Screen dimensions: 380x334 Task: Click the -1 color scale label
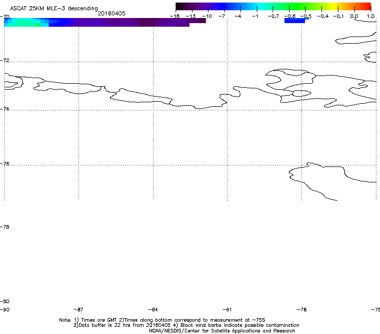click(255, 16)
